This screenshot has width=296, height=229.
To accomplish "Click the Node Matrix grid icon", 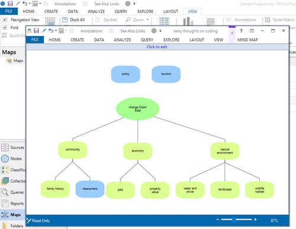I will tap(268, 20).
